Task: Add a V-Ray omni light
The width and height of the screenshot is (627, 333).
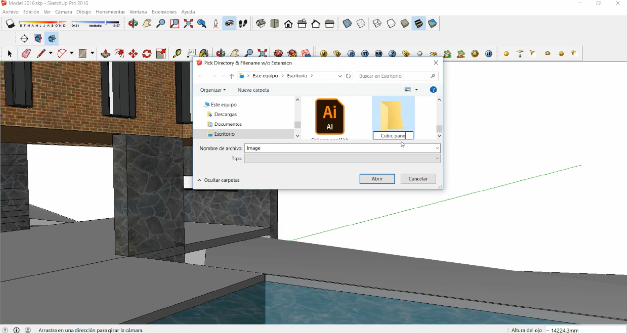Action: click(x=506, y=54)
